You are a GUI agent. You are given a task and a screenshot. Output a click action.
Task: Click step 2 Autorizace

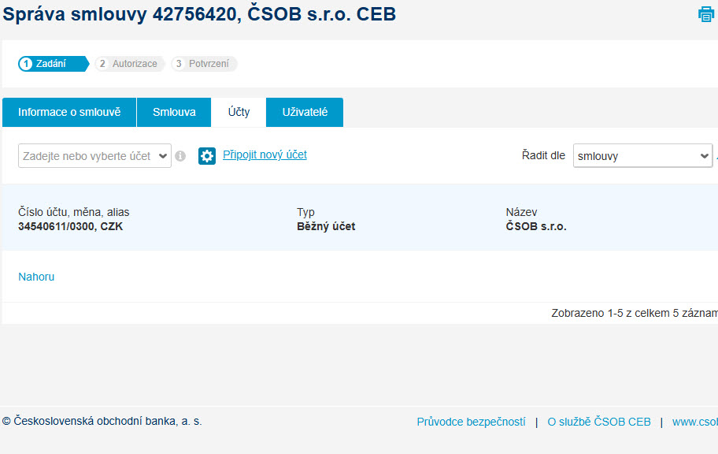pos(130,64)
